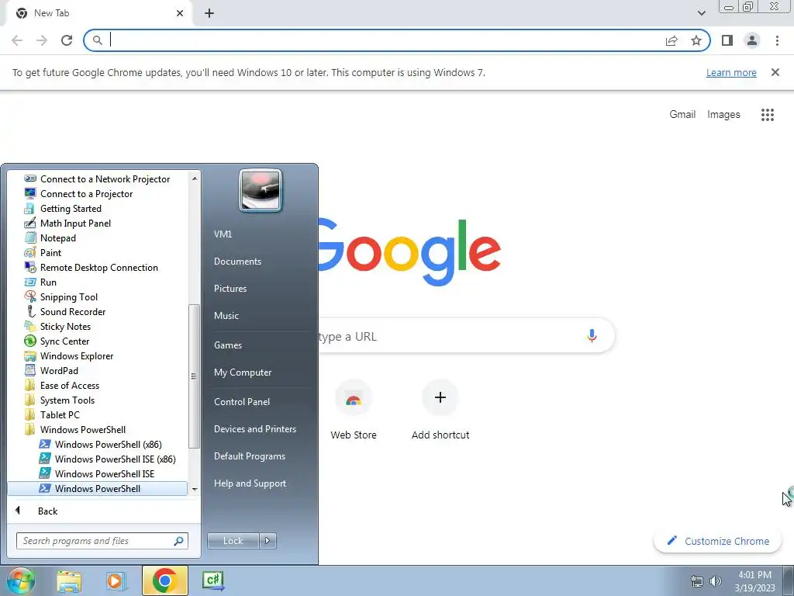This screenshot has height=596, width=794.
Task: Open the Images link
Action: [723, 115]
